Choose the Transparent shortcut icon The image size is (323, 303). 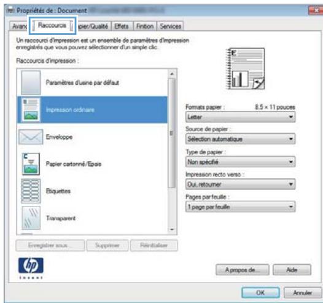[31, 218]
